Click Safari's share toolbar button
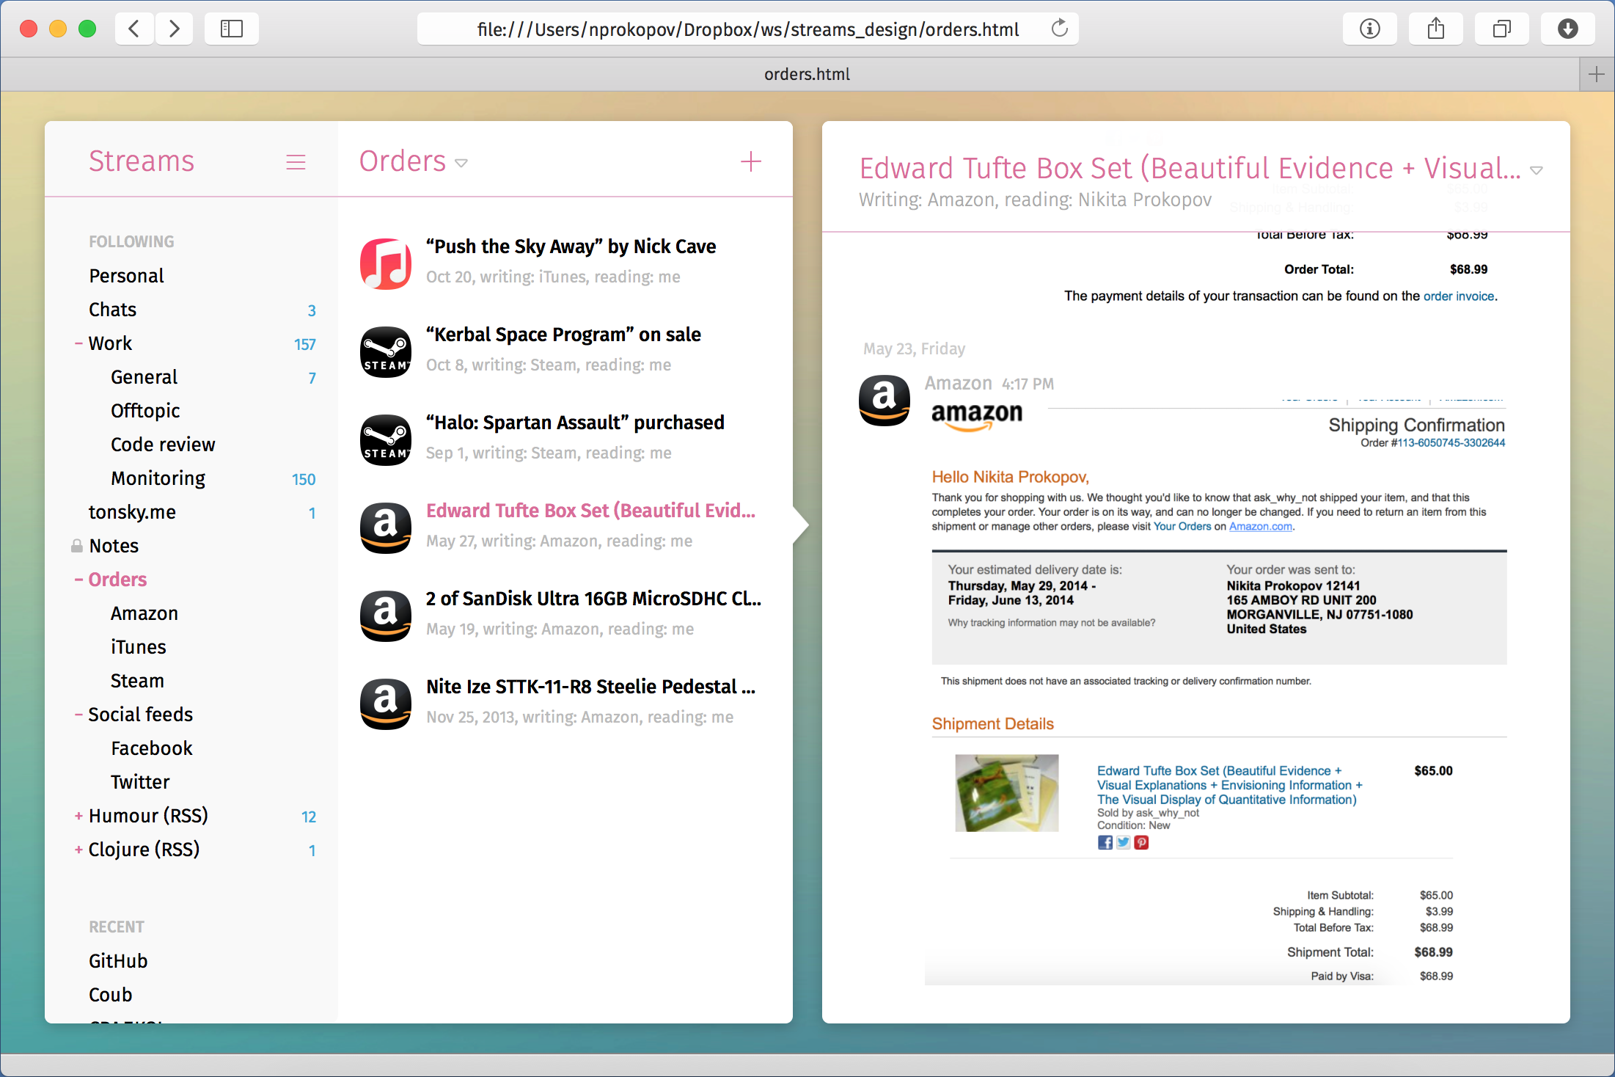1615x1077 pixels. coord(1435,29)
